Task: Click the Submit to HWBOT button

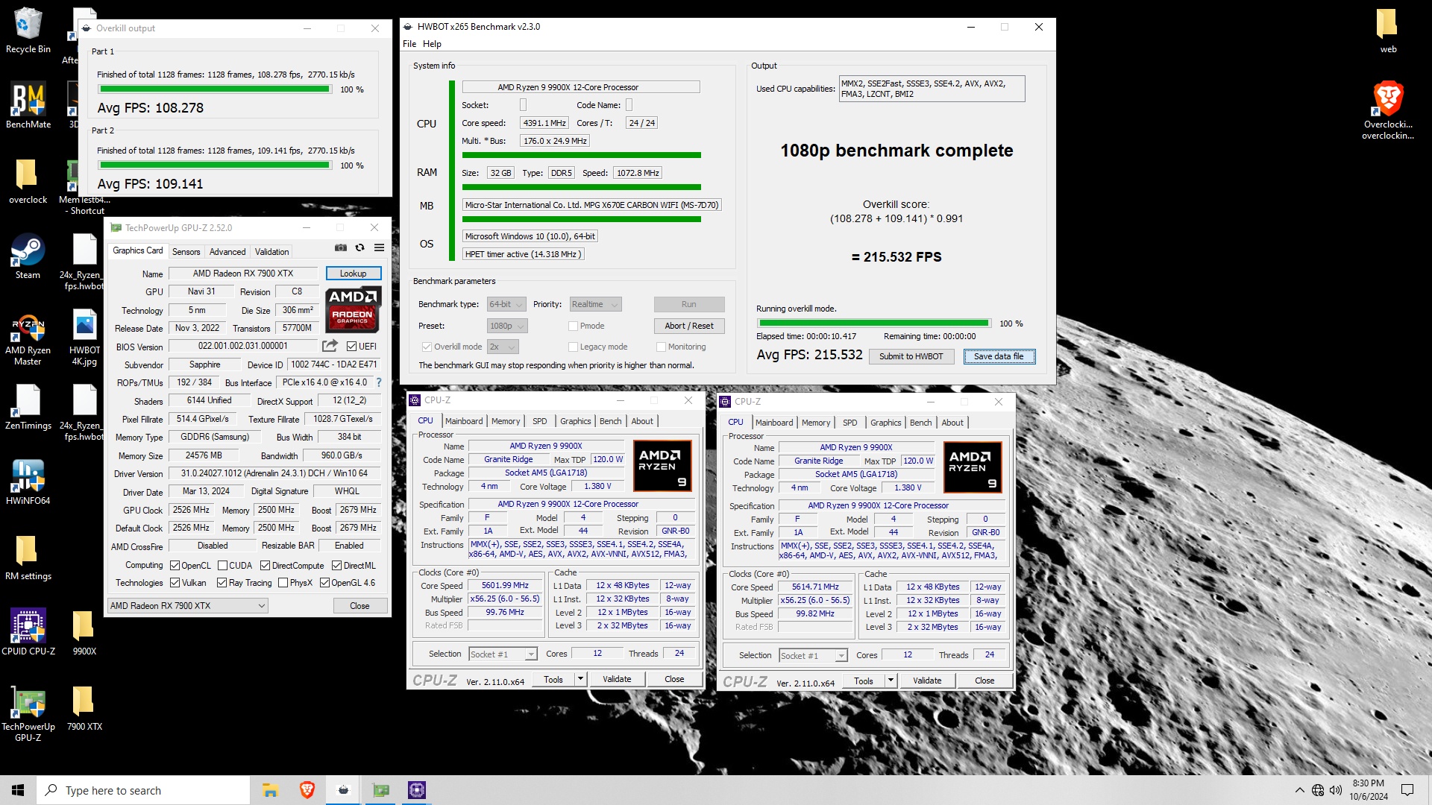Action: click(x=911, y=356)
